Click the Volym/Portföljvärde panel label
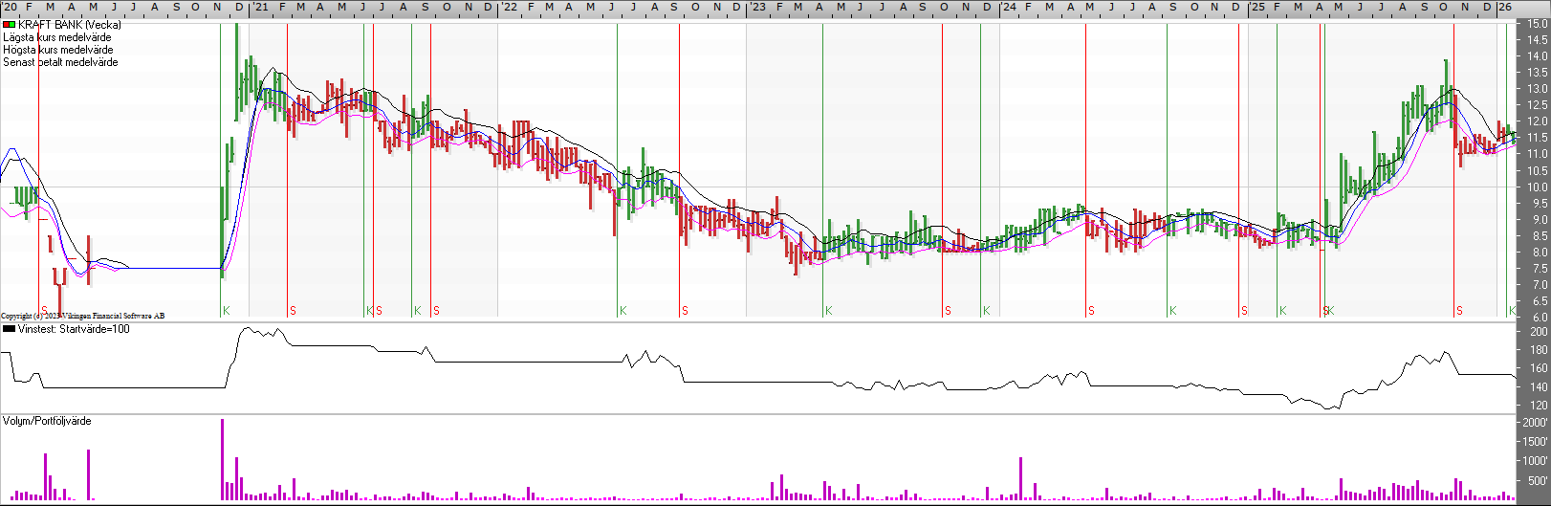 [47, 421]
